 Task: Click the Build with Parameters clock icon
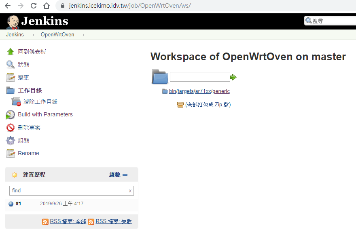pos(10,115)
